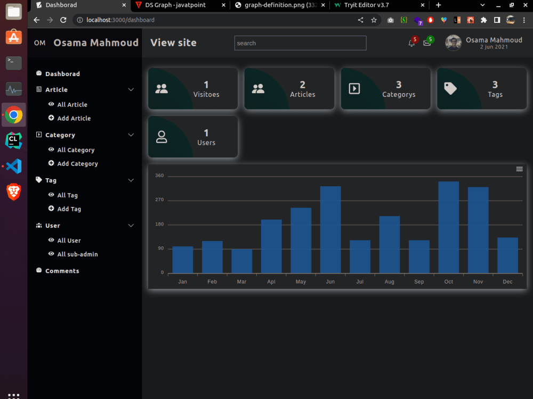The image size is (533, 399).
Task: Open All sub-admin link
Action: tap(77, 254)
